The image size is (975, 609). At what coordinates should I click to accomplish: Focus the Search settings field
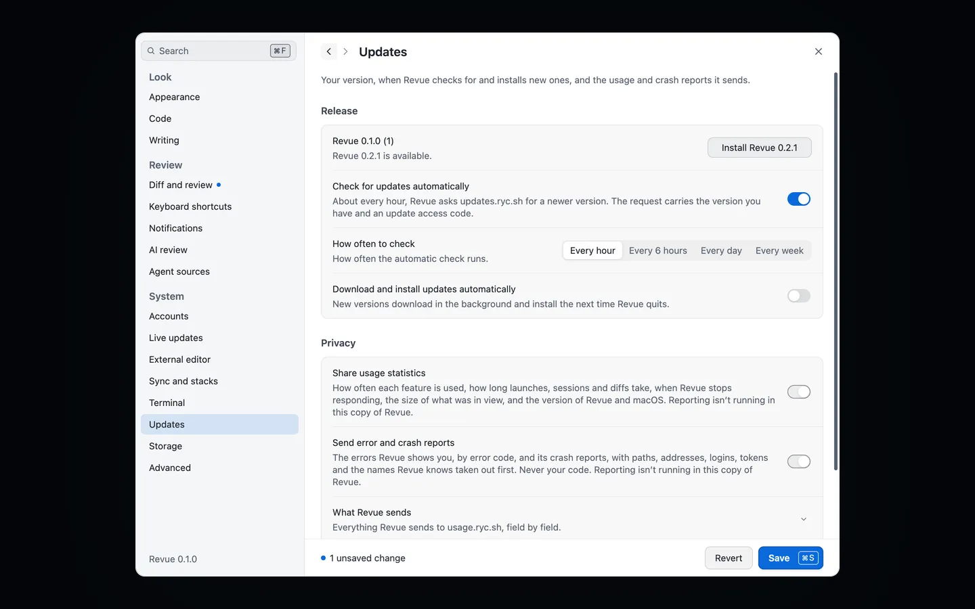click(219, 51)
